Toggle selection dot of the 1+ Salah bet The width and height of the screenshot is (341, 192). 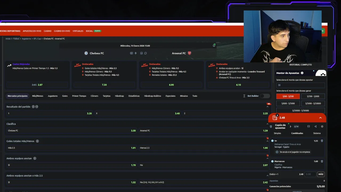(272, 141)
